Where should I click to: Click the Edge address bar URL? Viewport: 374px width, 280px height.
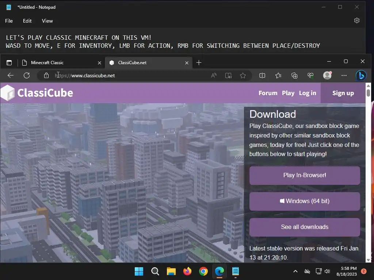85,75
